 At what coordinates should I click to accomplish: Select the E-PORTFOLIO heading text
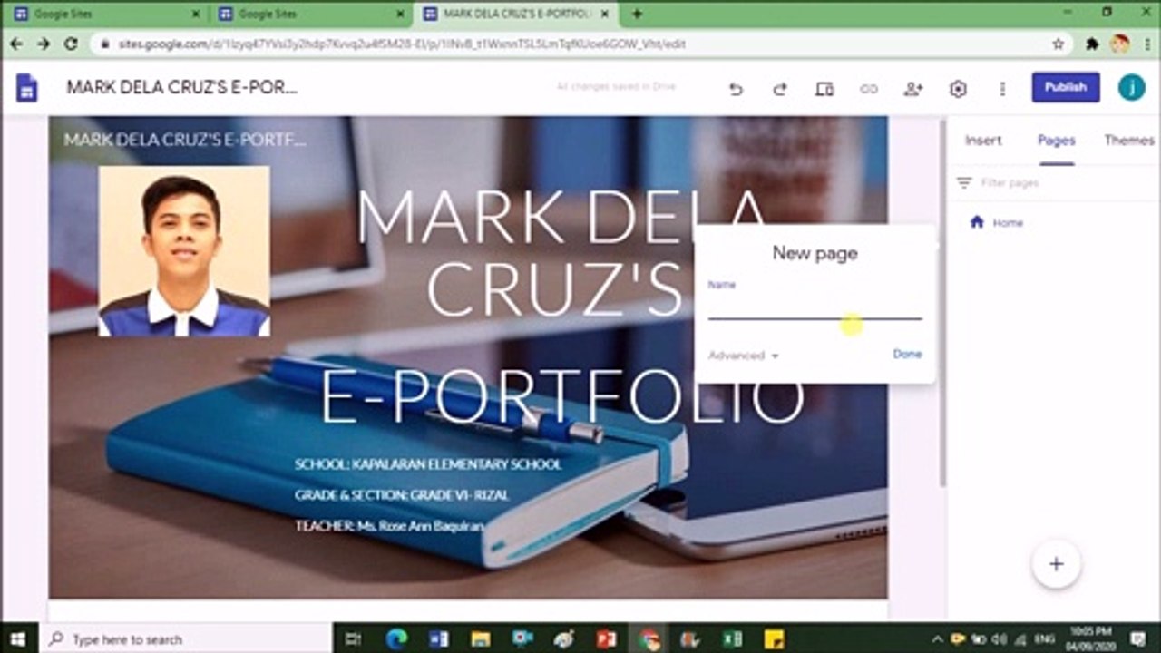[x=562, y=397]
